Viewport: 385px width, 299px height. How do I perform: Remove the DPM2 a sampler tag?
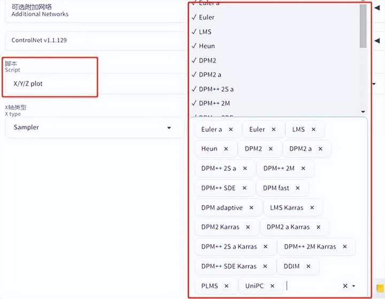pyautogui.click(x=320, y=149)
